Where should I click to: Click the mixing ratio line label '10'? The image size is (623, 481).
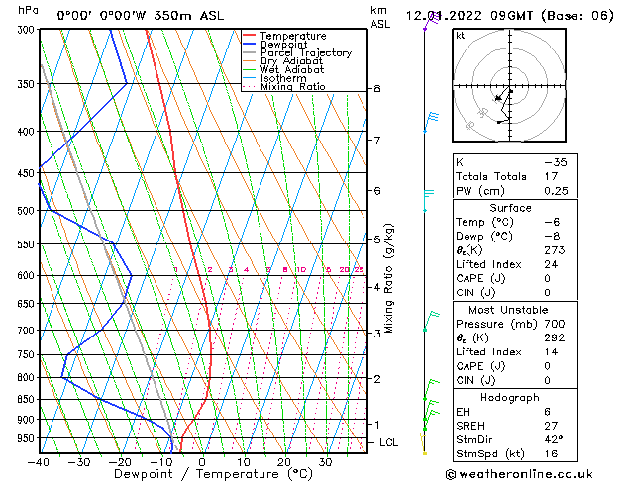pyautogui.click(x=301, y=270)
